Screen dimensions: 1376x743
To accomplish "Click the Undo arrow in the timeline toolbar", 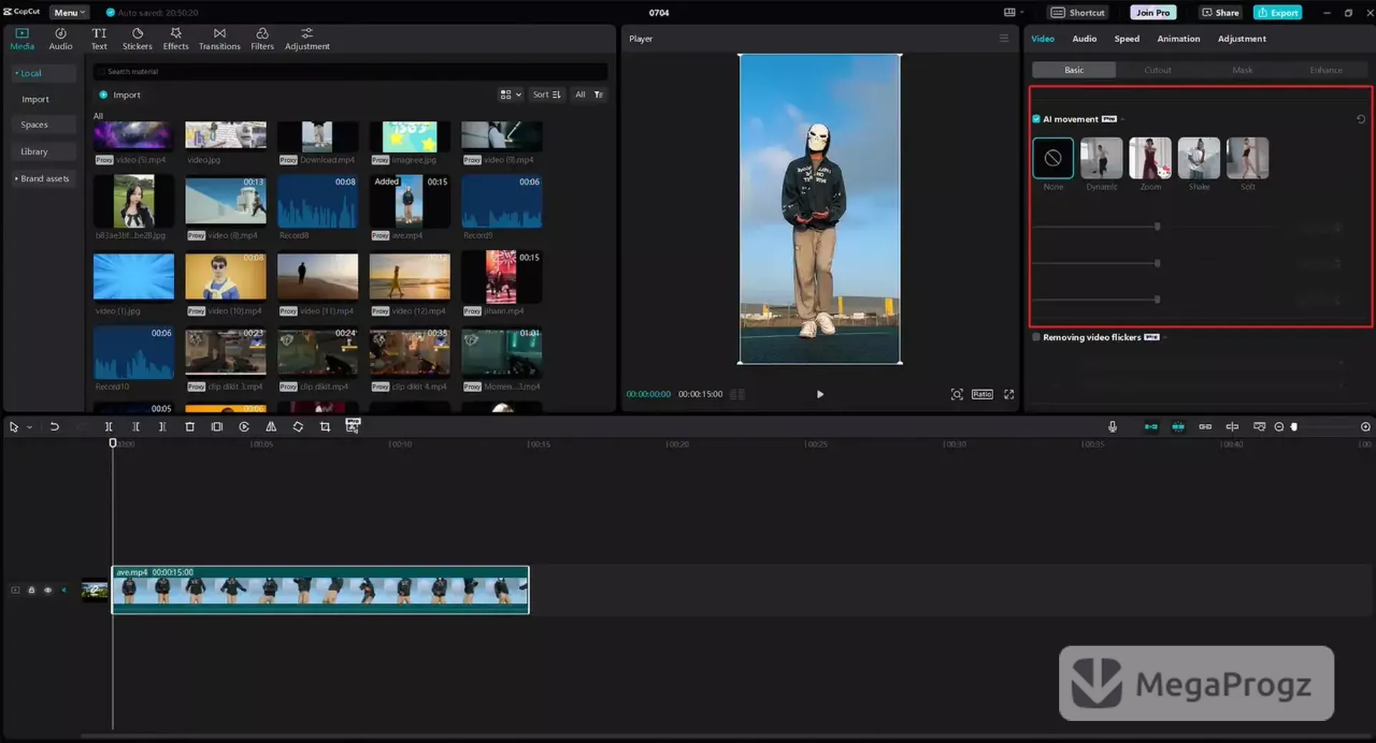I will pos(54,427).
